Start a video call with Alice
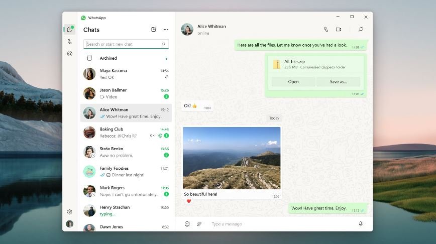Screen dimensions: 436x244 (339, 30)
